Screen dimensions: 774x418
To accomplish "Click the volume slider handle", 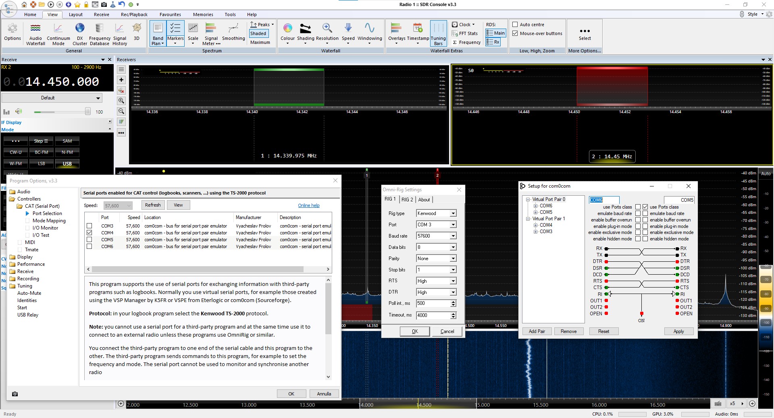I will click(87, 112).
